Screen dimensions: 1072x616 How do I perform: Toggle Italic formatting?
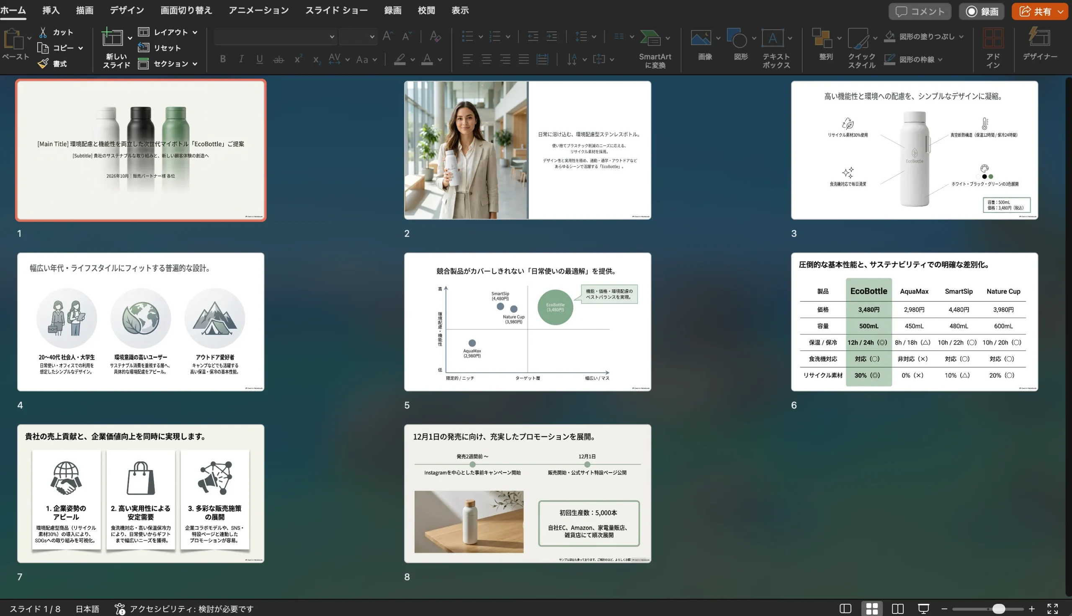pos(241,59)
